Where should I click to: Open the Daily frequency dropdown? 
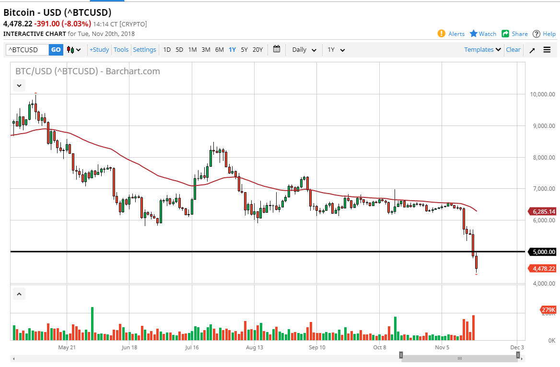pyautogui.click(x=303, y=49)
